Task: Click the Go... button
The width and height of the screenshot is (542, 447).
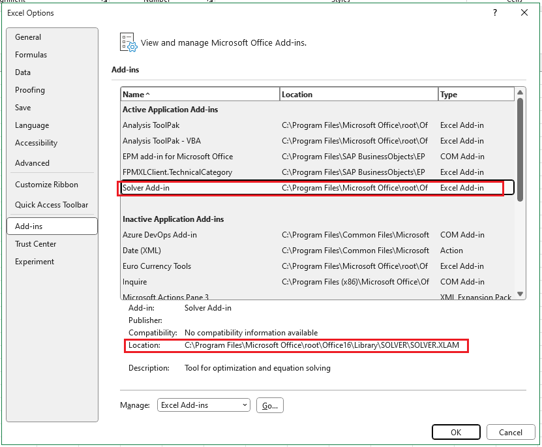Action: pyautogui.click(x=270, y=405)
